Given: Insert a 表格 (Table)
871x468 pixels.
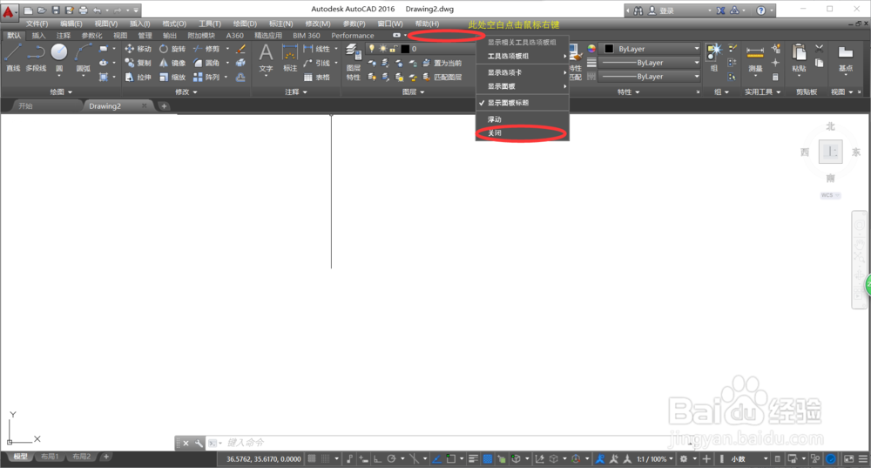Looking at the screenshot, I should click(x=317, y=78).
